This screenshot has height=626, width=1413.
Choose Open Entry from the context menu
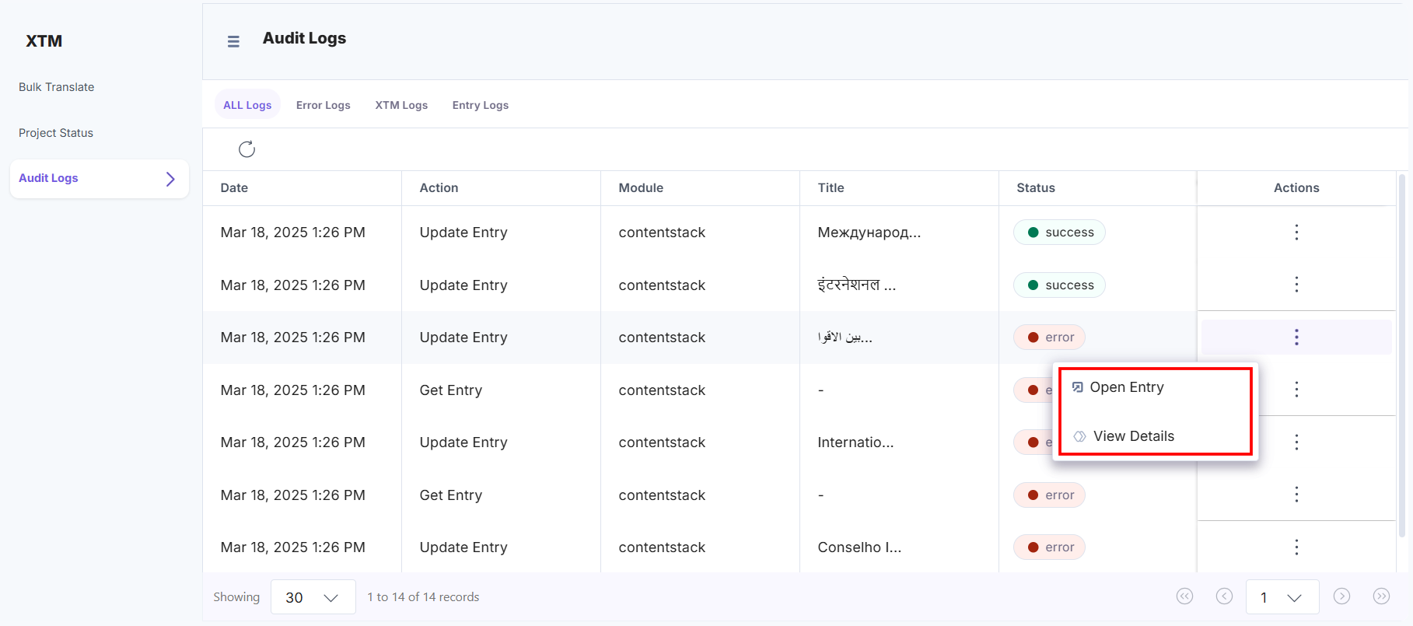click(1156, 387)
